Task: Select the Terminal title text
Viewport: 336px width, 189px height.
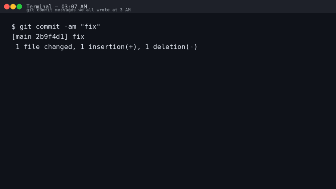Action: coord(39,6)
